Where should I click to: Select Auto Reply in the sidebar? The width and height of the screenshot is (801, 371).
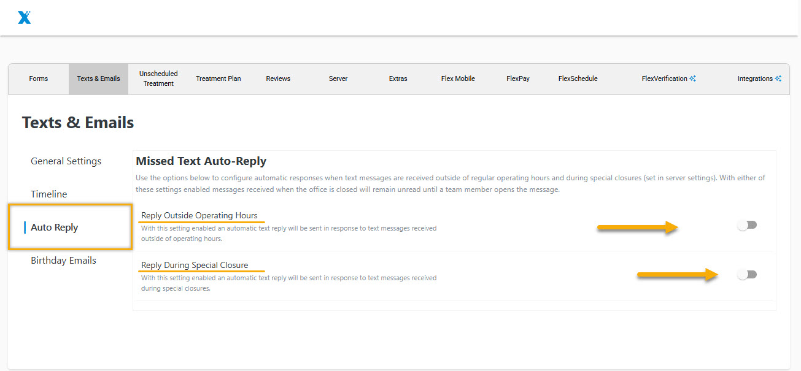click(55, 228)
